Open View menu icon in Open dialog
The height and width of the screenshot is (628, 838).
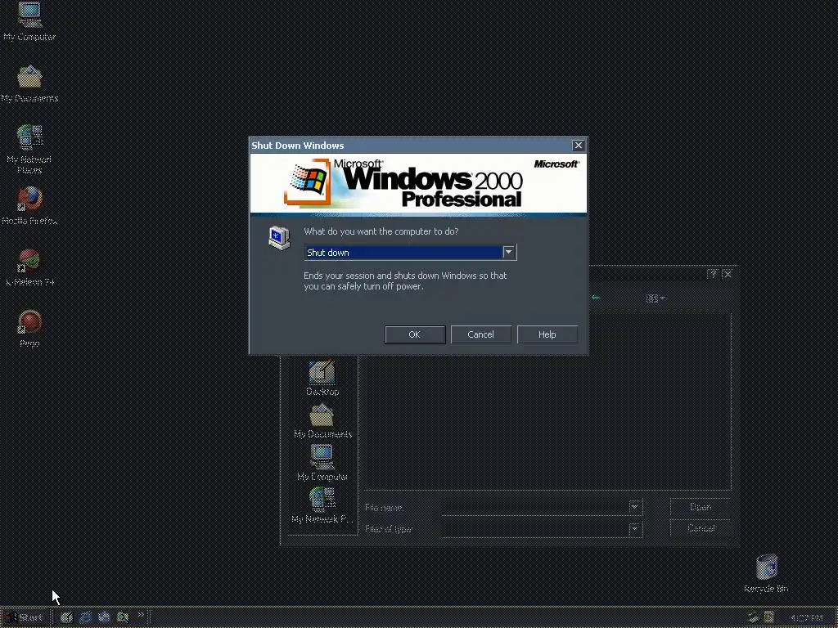655,298
